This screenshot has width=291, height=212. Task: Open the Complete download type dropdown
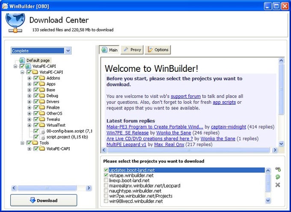68,50
